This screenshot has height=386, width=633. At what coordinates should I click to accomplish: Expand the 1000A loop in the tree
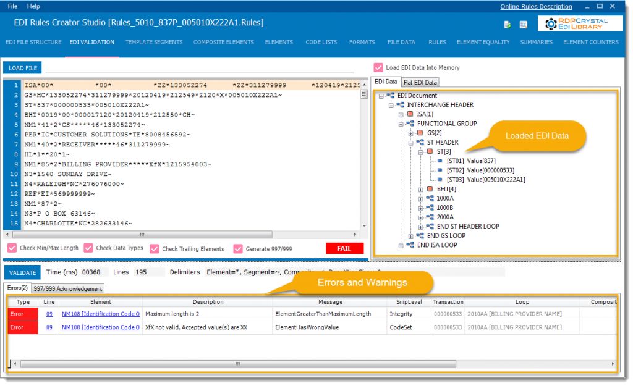420,199
